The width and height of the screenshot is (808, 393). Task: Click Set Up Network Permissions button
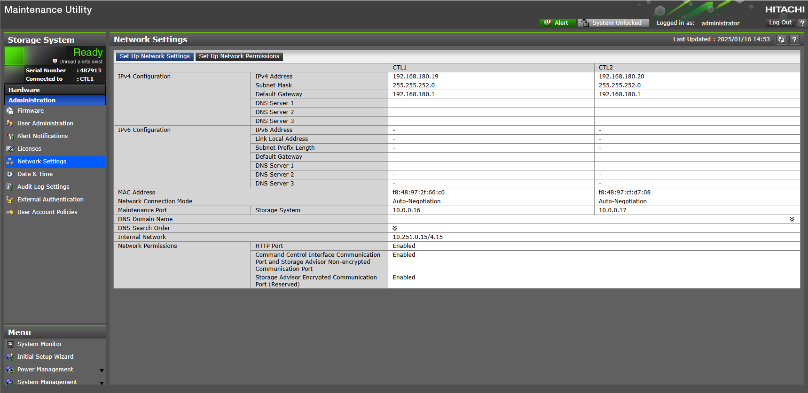tap(239, 56)
